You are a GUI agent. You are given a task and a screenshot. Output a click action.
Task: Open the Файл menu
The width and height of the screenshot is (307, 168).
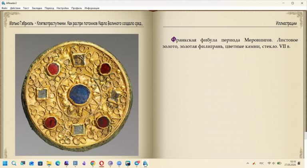click(x=4, y=8)
